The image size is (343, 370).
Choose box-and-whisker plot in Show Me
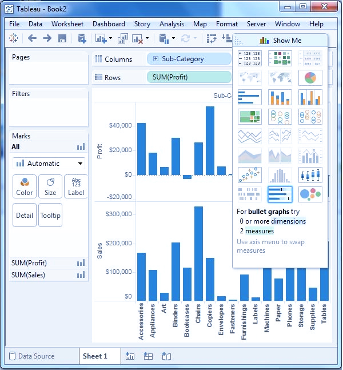[310, 175]
